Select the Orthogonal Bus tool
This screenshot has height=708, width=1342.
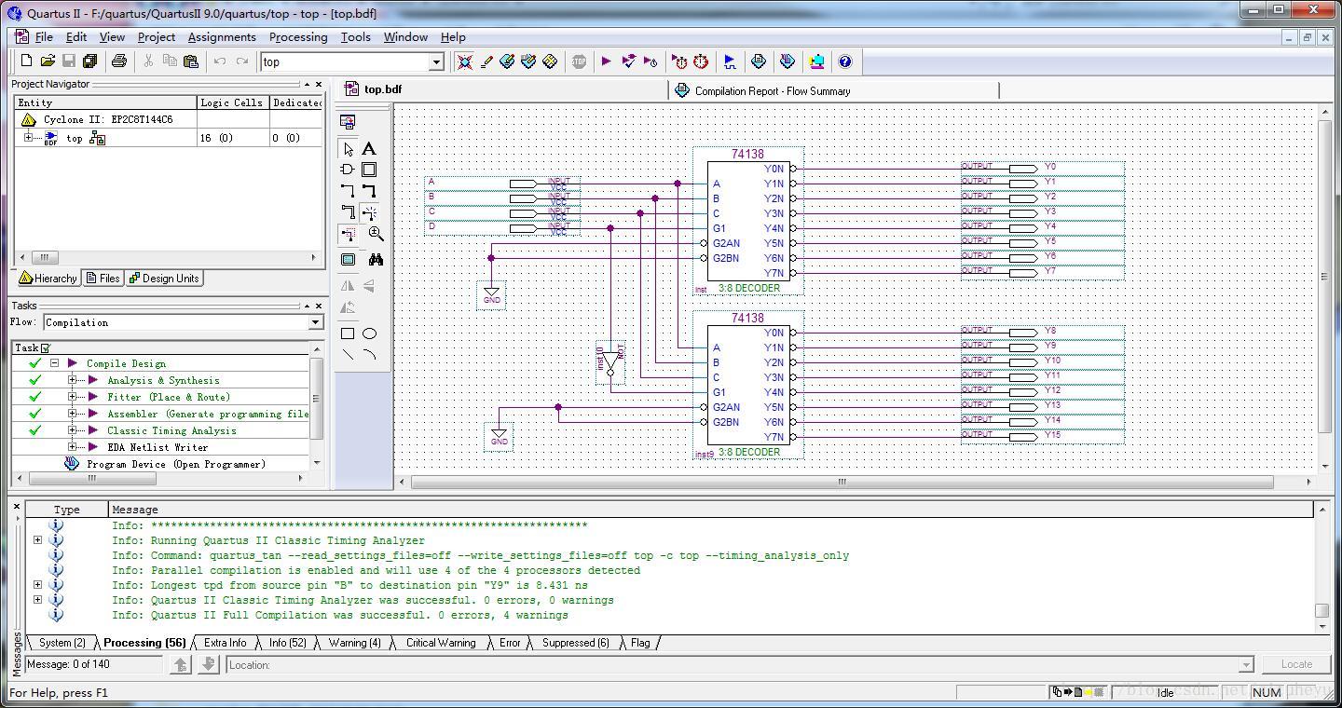point(369,190)
